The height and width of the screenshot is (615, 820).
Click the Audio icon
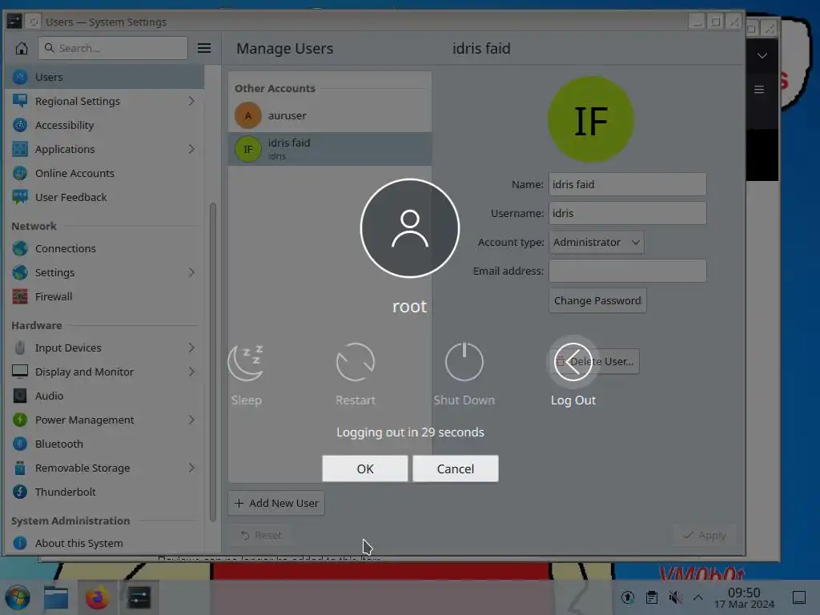20,396
